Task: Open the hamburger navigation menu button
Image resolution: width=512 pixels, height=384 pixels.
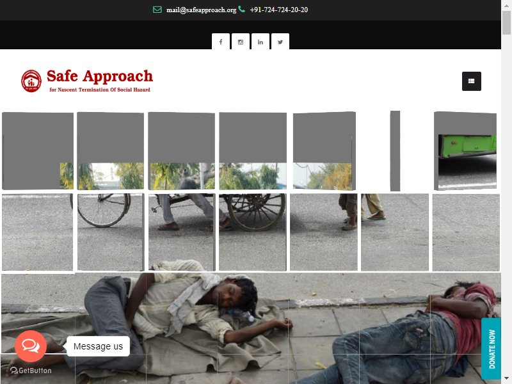Action: pyautogui.click(x=472, y=81)
